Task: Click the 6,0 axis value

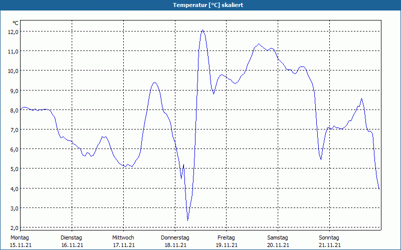Action: click(14, 149)
